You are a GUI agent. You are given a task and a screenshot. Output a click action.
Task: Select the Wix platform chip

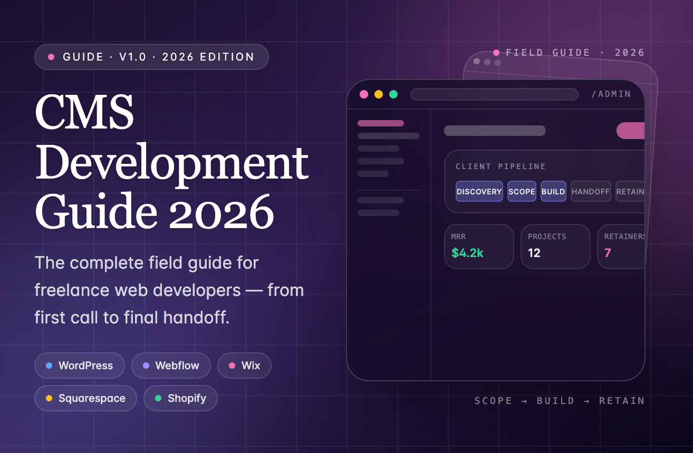tap(244, 366)
